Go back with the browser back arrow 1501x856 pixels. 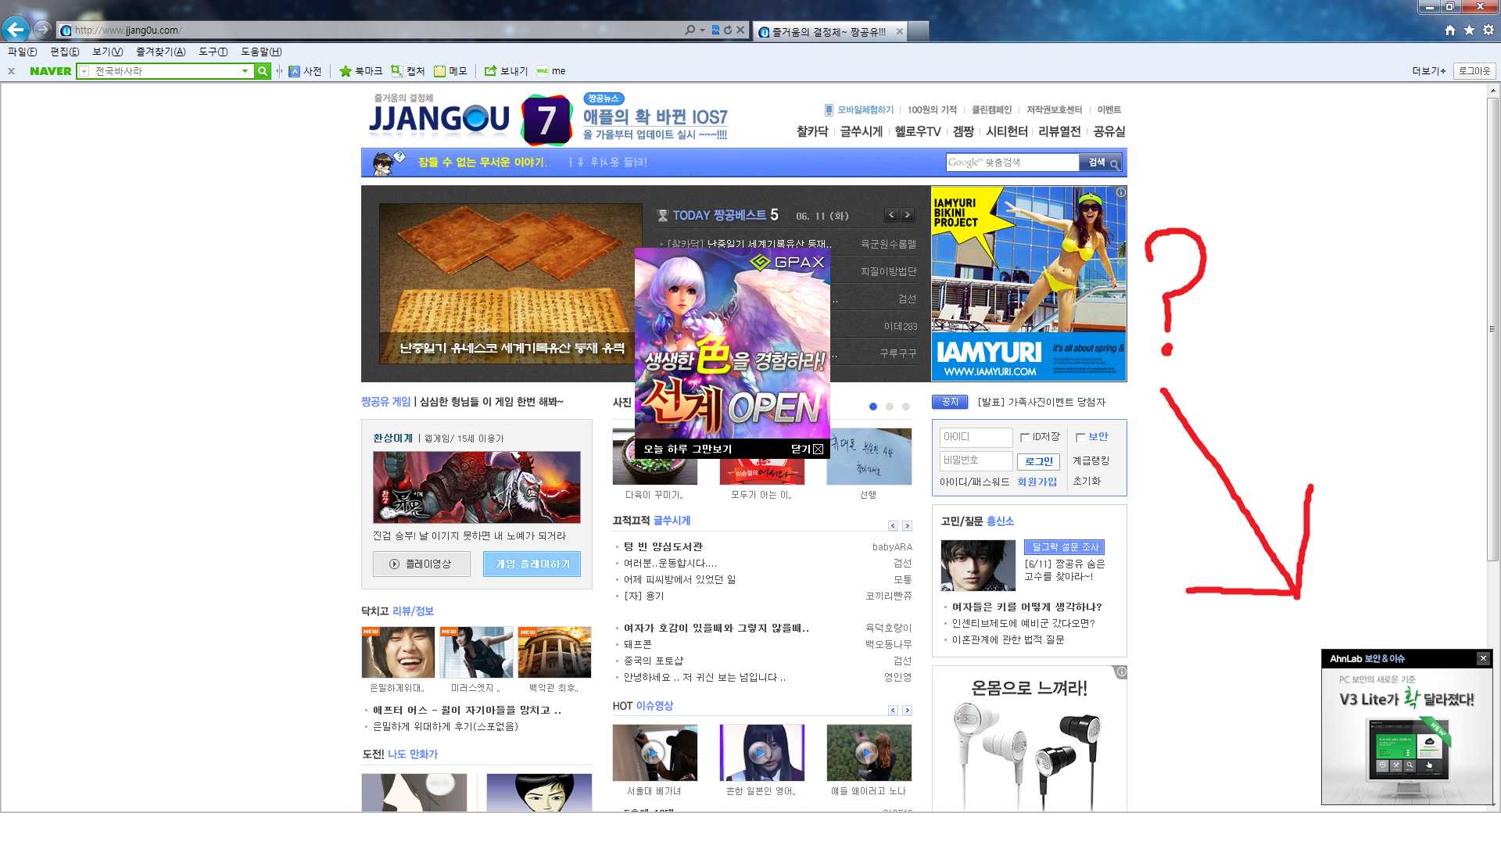(x=16, y=30)
